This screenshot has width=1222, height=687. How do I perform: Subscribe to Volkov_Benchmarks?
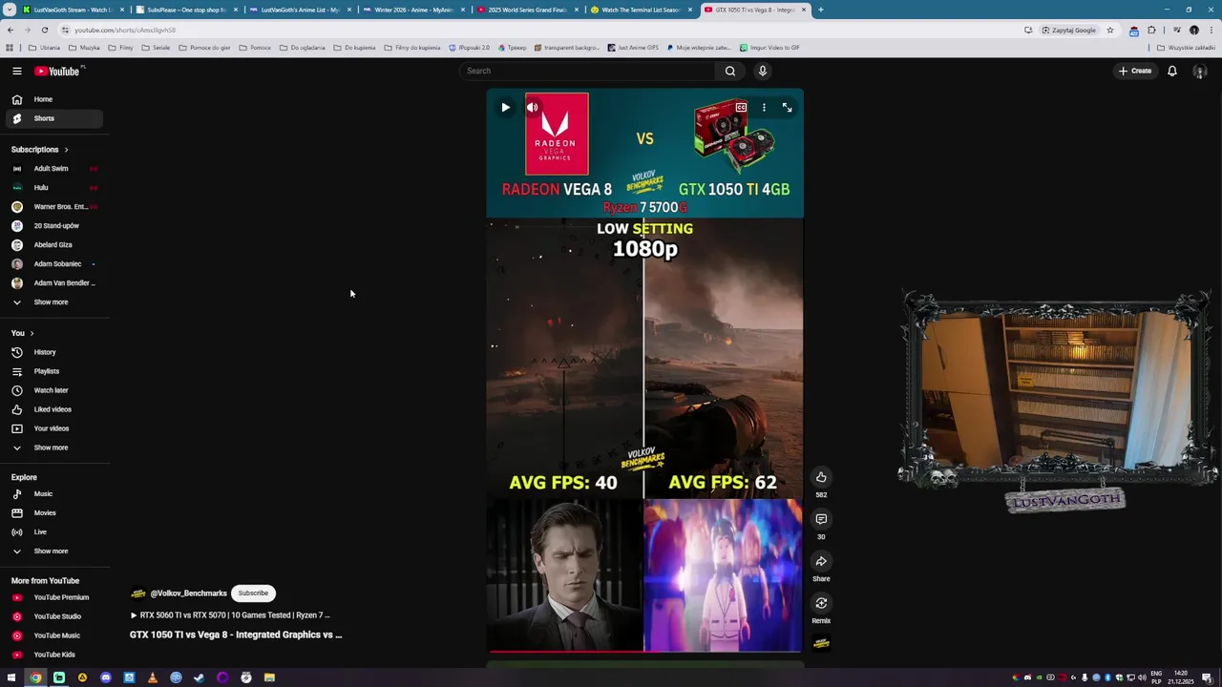(253, 593)
